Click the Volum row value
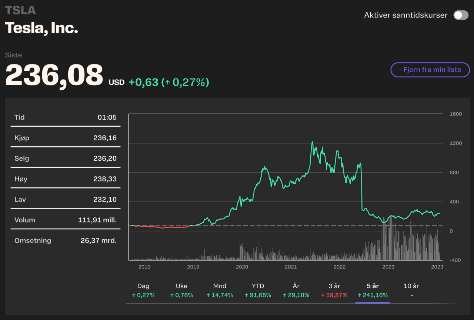Viewport: 474px width, 320px height. (97, 220)
